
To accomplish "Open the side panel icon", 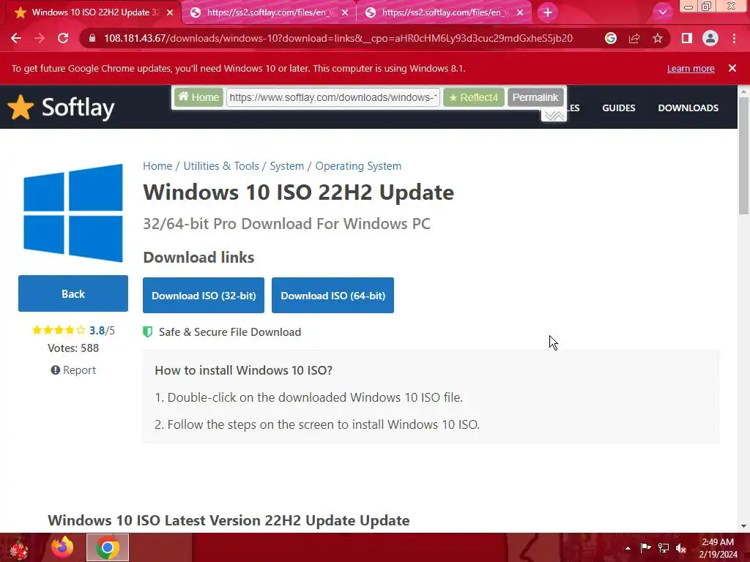I will (687, 38).
